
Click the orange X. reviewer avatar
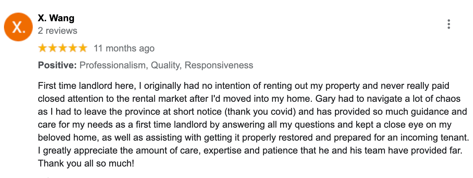tap(18, 27)
